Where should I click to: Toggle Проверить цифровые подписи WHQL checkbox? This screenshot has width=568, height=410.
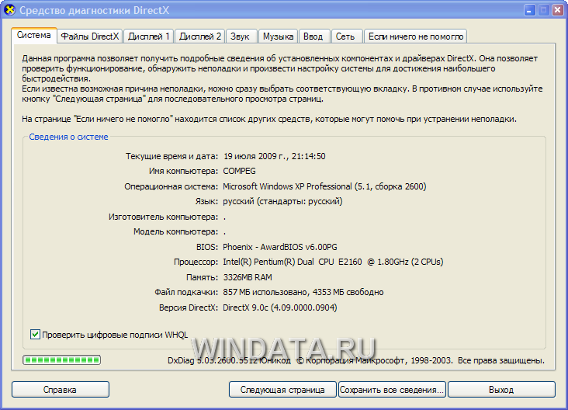[x=35, y=335]
